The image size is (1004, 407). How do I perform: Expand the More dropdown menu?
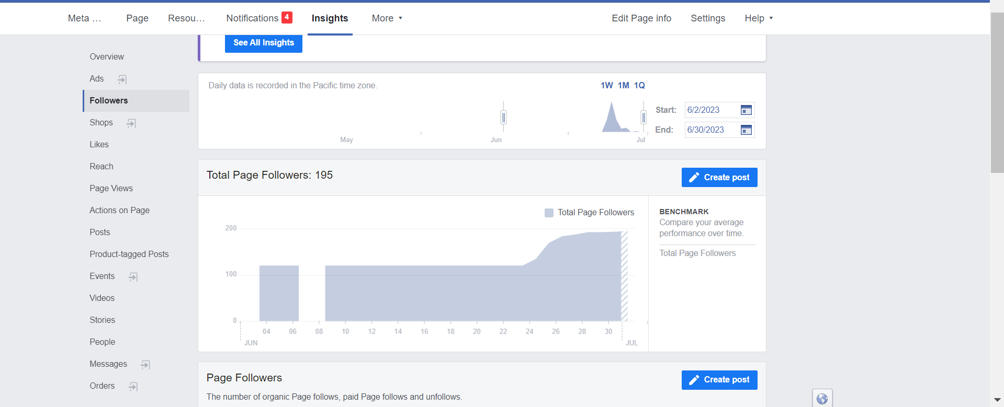point(387,18)
